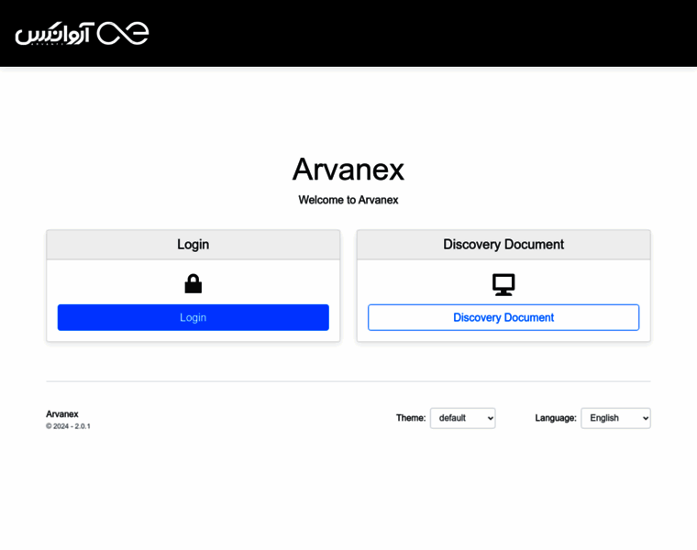Image resolution: width=697 pixels, height=550 pixels.
Task: Click the Arvanex infinity logo symbol in header
Action: tap(123, 33)
